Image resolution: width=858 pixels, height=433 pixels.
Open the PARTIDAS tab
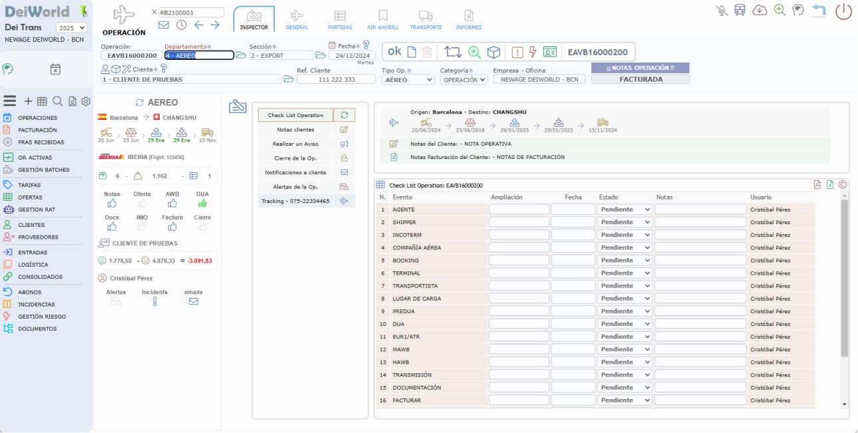pos(340,19)
